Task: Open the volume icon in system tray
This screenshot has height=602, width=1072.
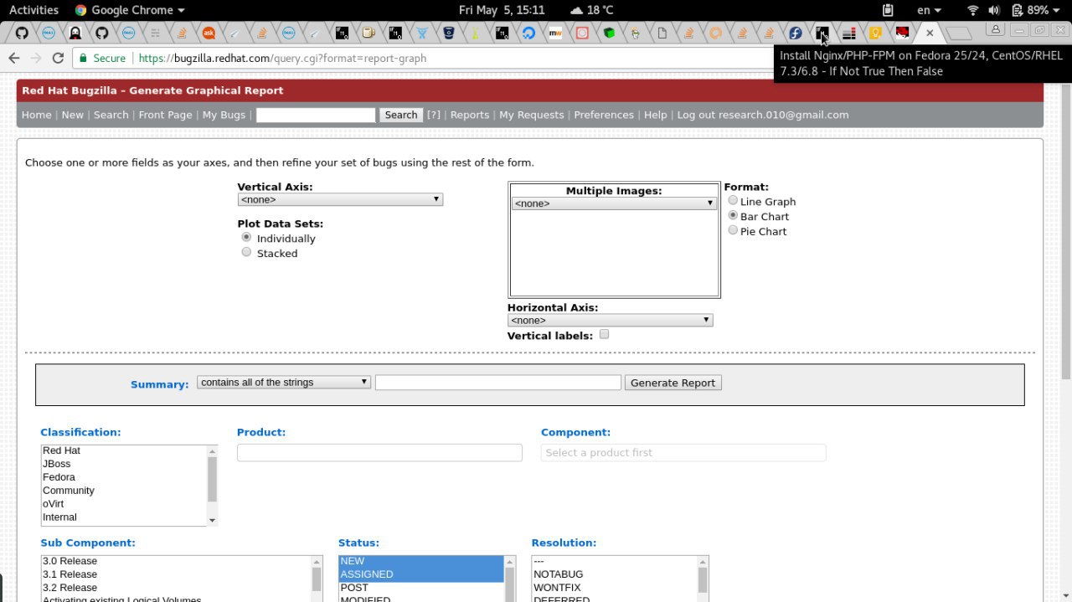Action: (x=993, y=10)
